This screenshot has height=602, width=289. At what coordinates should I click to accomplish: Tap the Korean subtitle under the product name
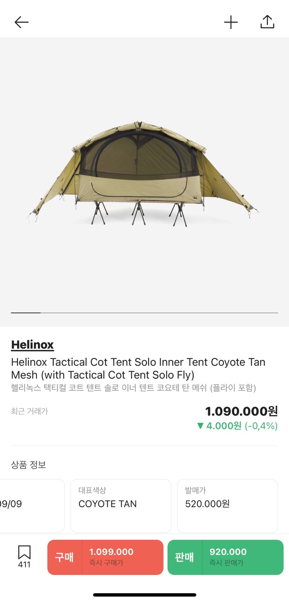[134, 388]
